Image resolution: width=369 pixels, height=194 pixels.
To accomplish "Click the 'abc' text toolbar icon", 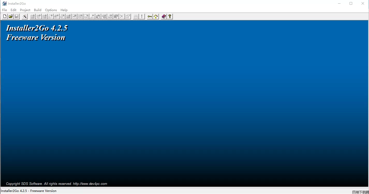I will pos(92,17).
